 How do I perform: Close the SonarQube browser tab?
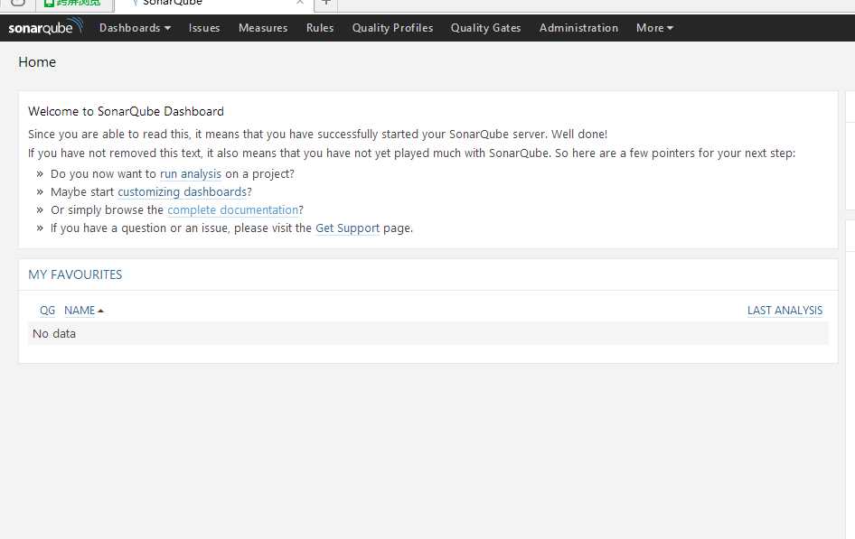(300, 3)
